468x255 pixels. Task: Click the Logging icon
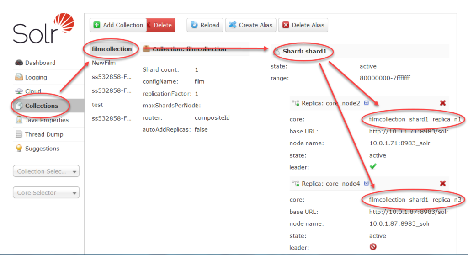[19, 77]
